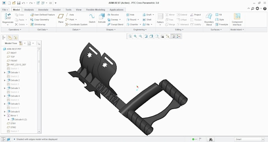The height and width of the screenshot is (142, 268).
Task: Select the Shell tool
Action: click(x=147, y=20)
